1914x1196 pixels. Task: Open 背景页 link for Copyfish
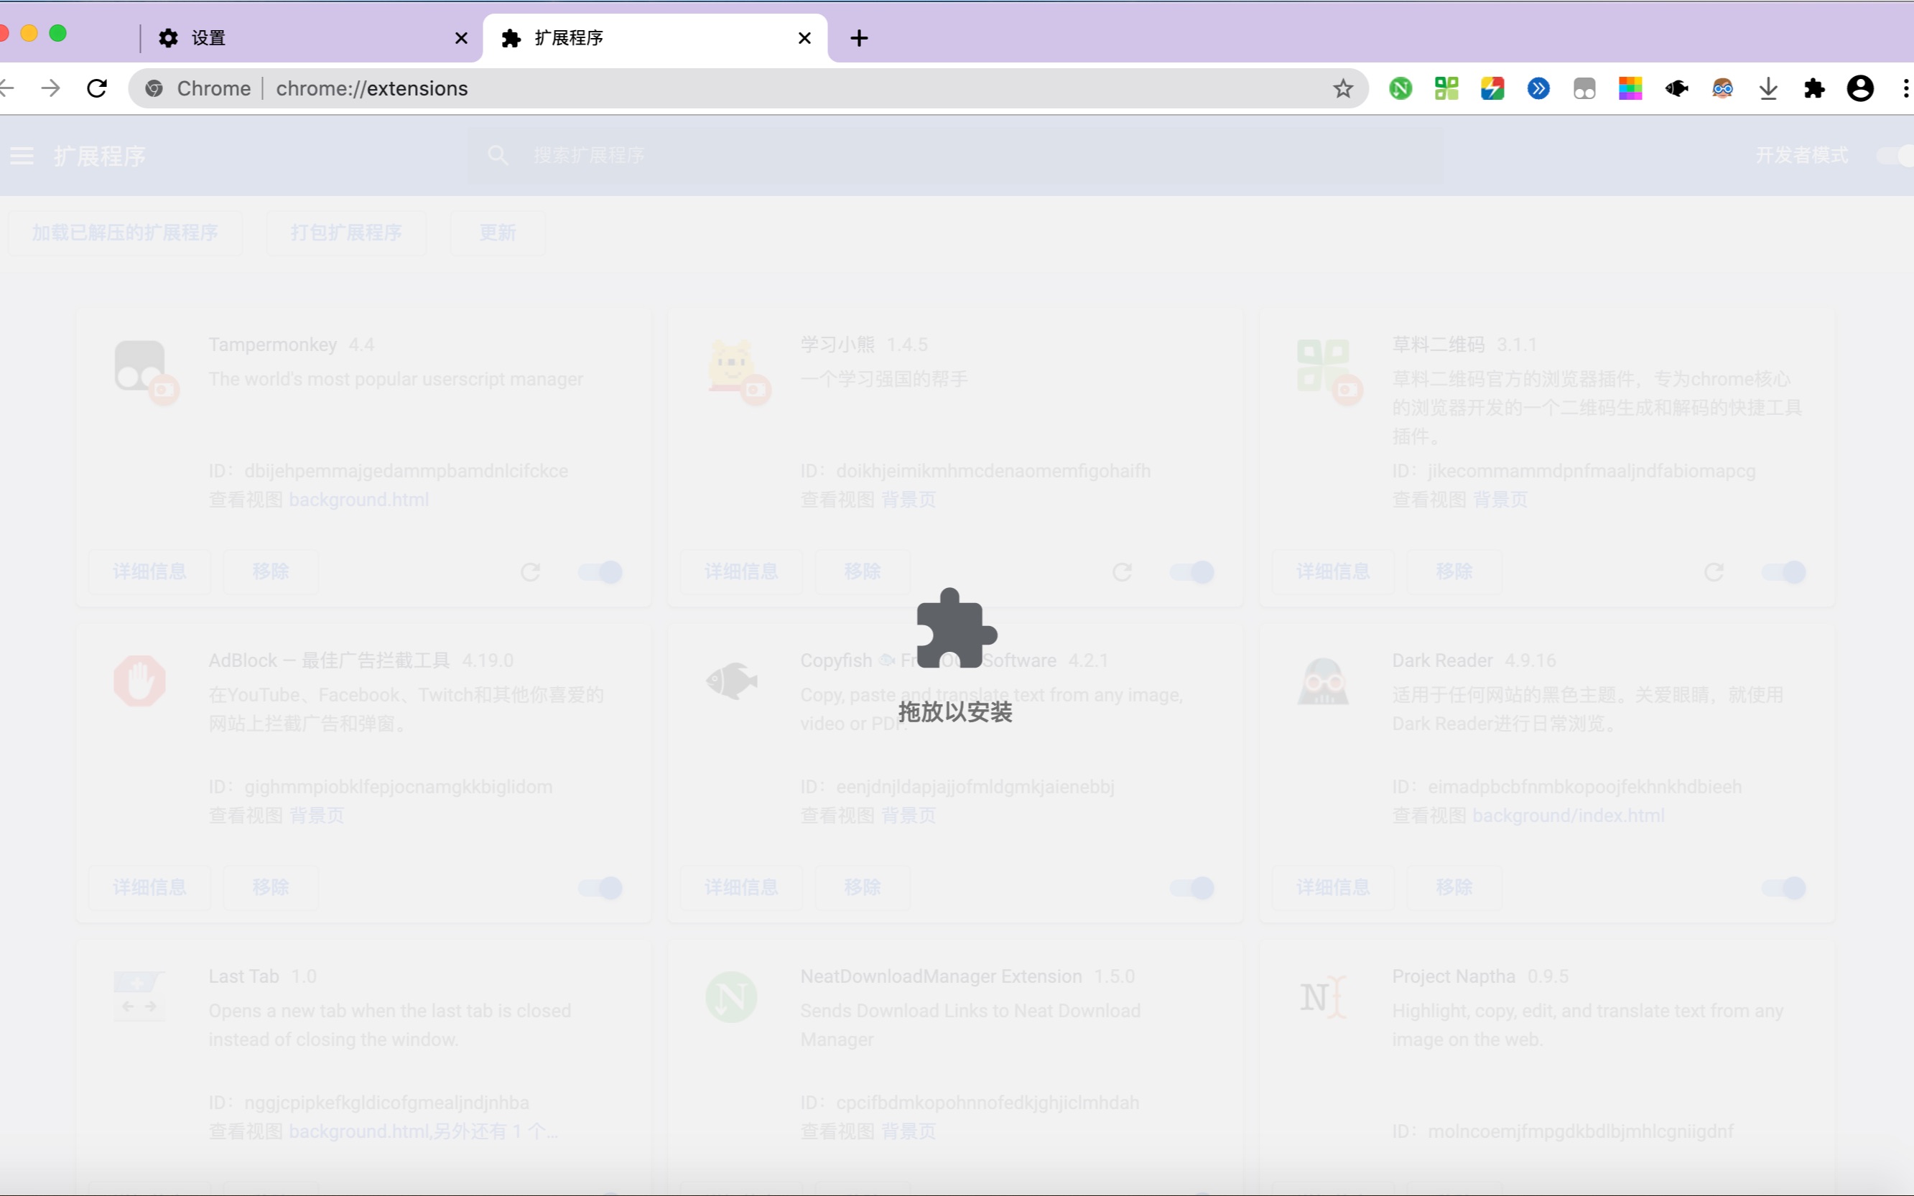click(x=909, y=816)
